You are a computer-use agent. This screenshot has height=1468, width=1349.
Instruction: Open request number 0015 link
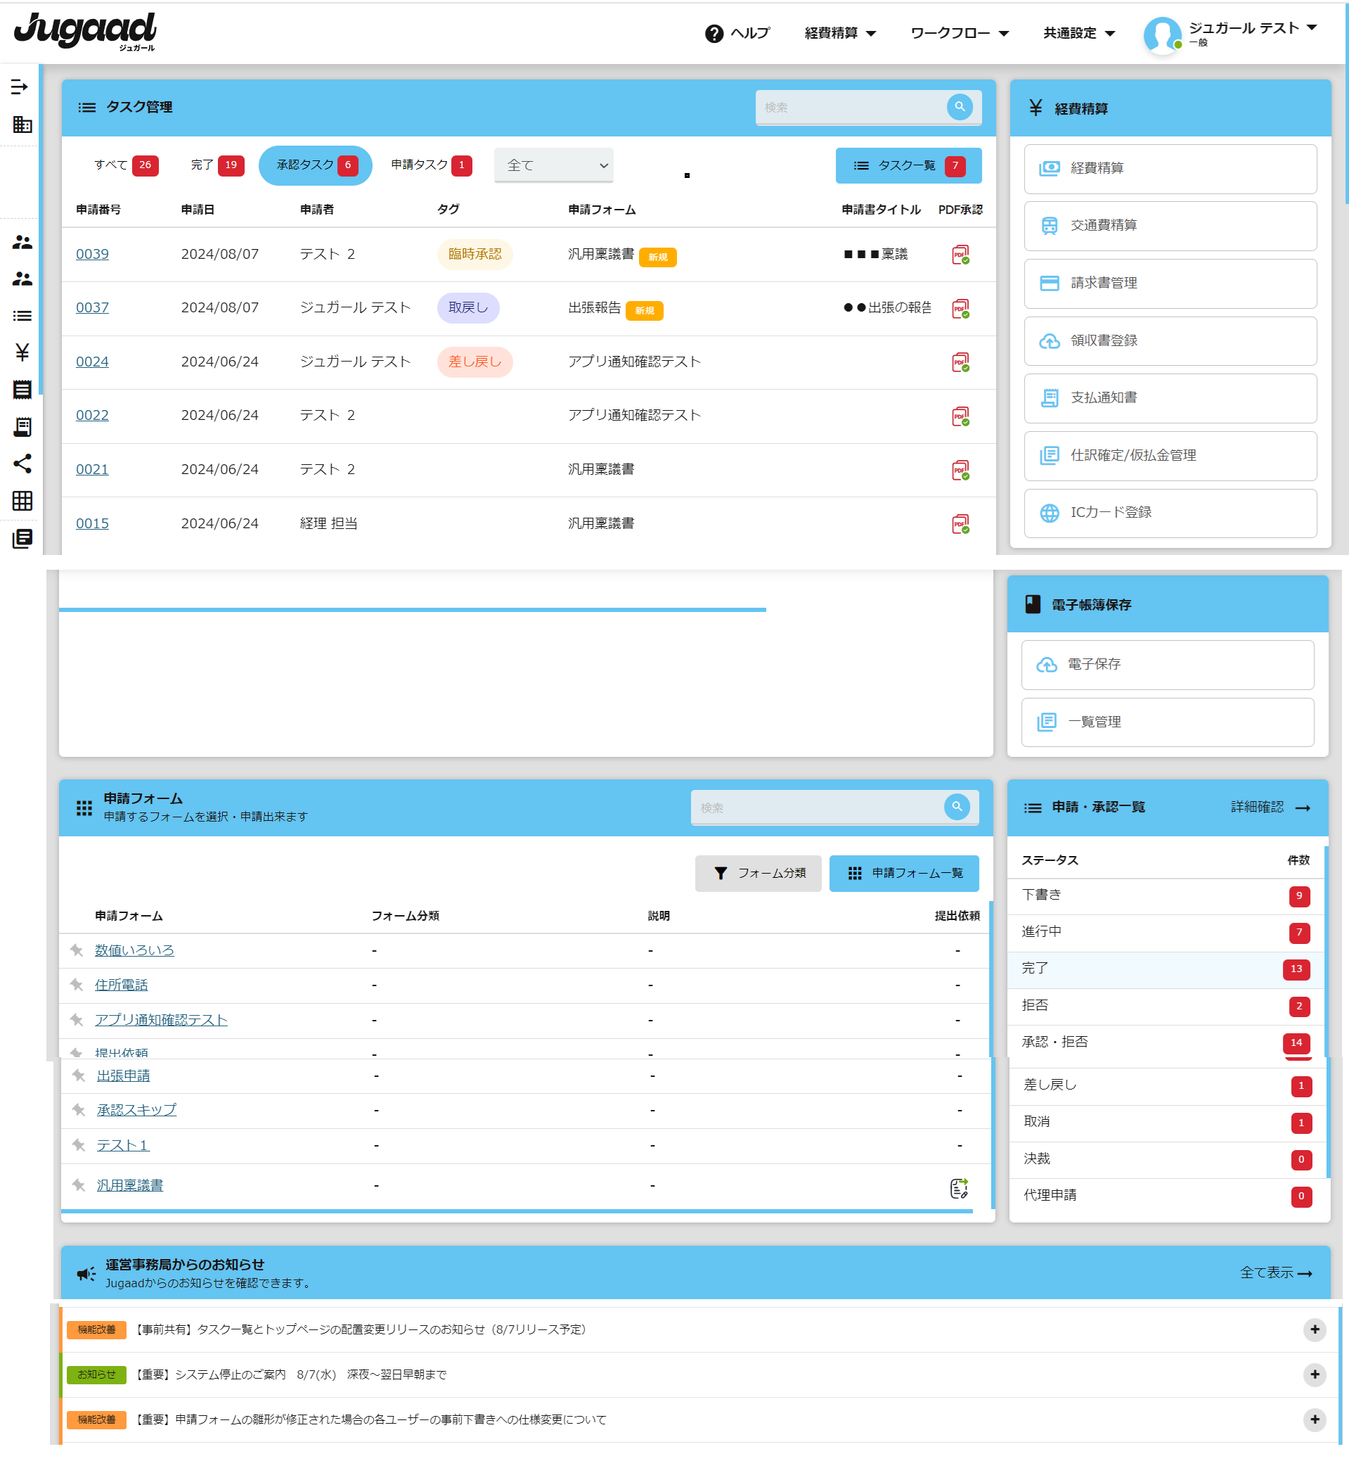92,523
